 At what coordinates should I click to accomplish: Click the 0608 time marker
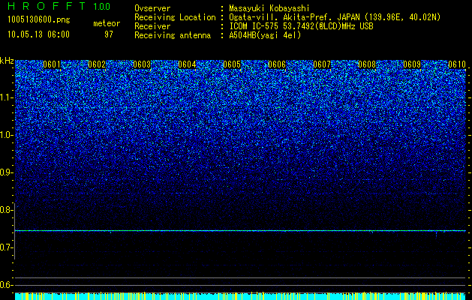coord(367,64)
